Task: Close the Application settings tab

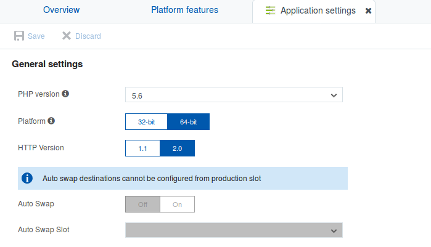Action: point(368,11)
